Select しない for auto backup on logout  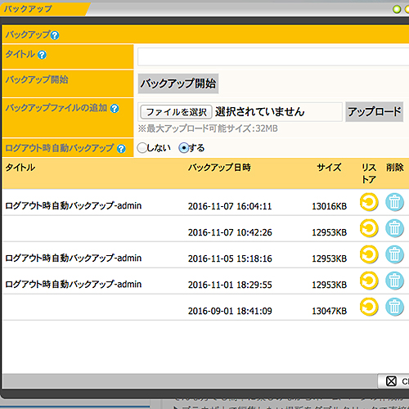coord(142,148)
